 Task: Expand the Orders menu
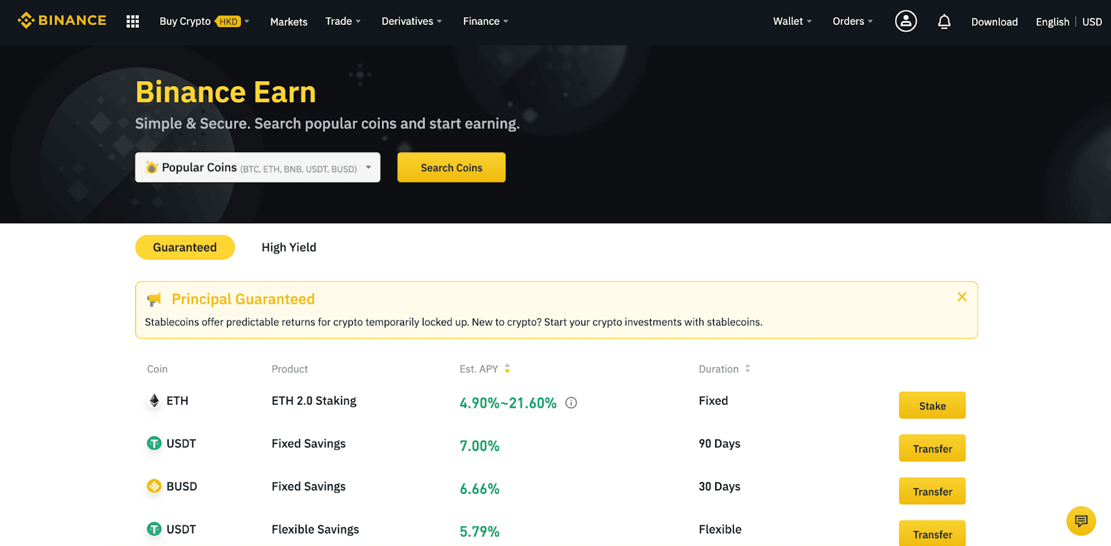point(853,22)
